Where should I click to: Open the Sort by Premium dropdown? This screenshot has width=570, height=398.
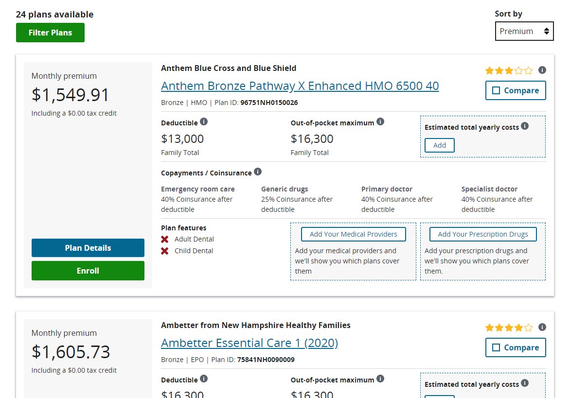click(x=524, y=31)
